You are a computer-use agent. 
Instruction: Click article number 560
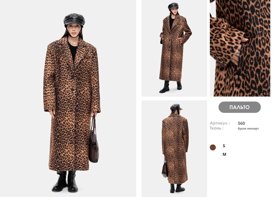pyautogui.click(x=241, y=123)
